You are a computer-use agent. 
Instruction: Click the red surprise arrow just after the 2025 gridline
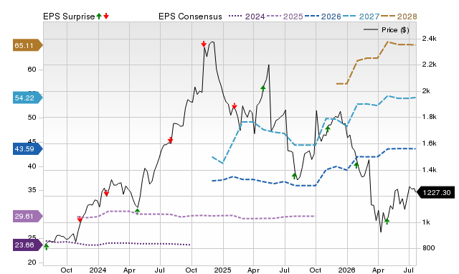(235, 106)
